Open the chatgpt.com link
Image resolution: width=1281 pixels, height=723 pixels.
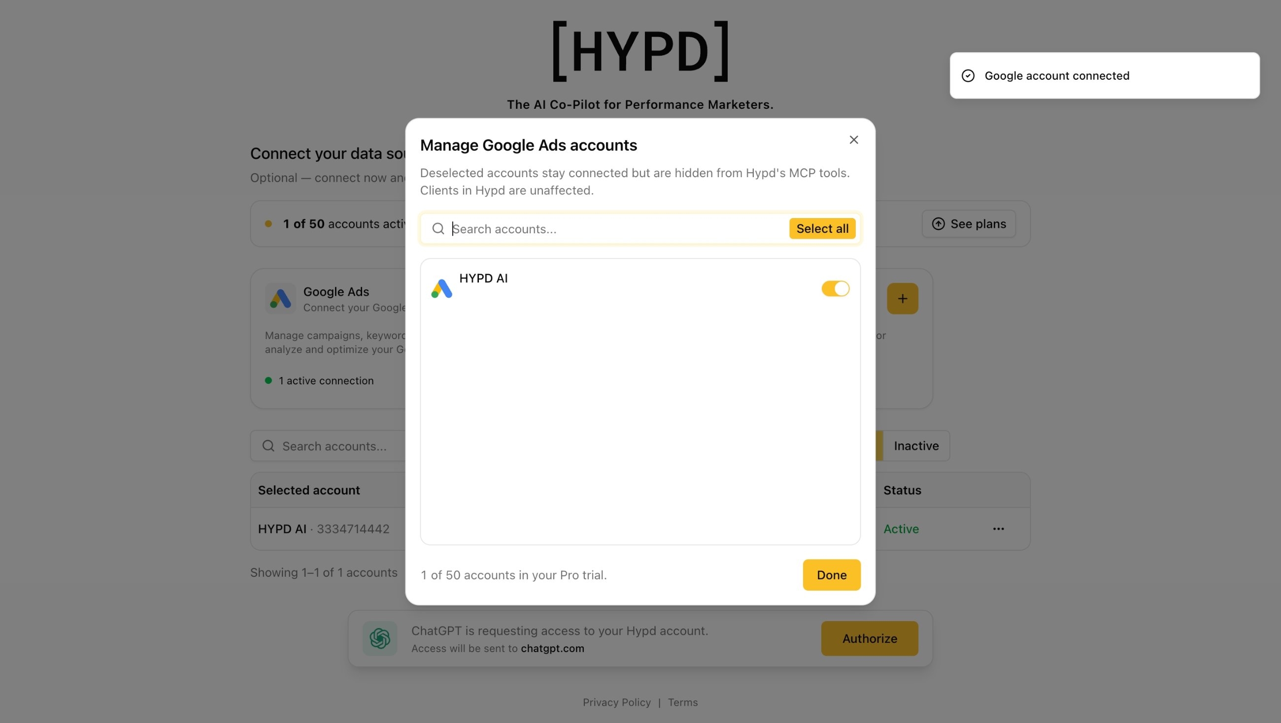tap(552, 649)
